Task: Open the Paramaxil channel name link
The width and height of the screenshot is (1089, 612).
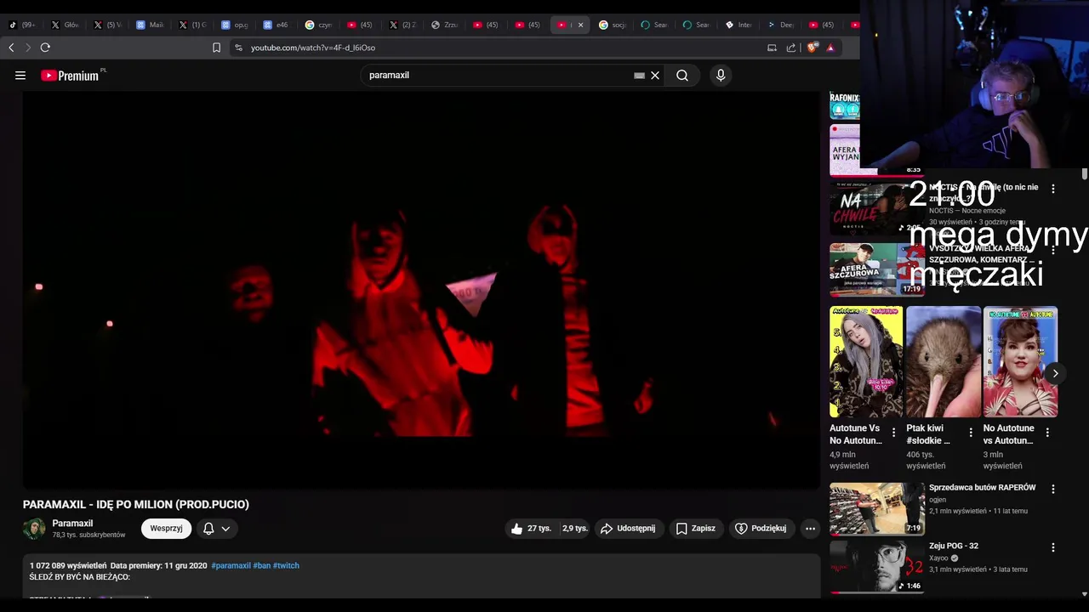Action: pos(72,524)
